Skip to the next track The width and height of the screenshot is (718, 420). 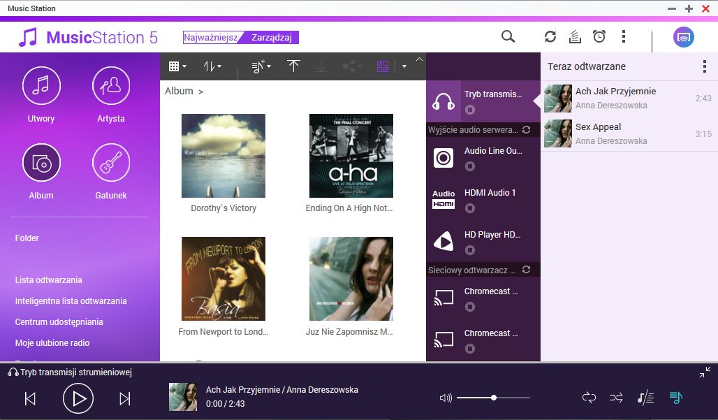point(124,398)
